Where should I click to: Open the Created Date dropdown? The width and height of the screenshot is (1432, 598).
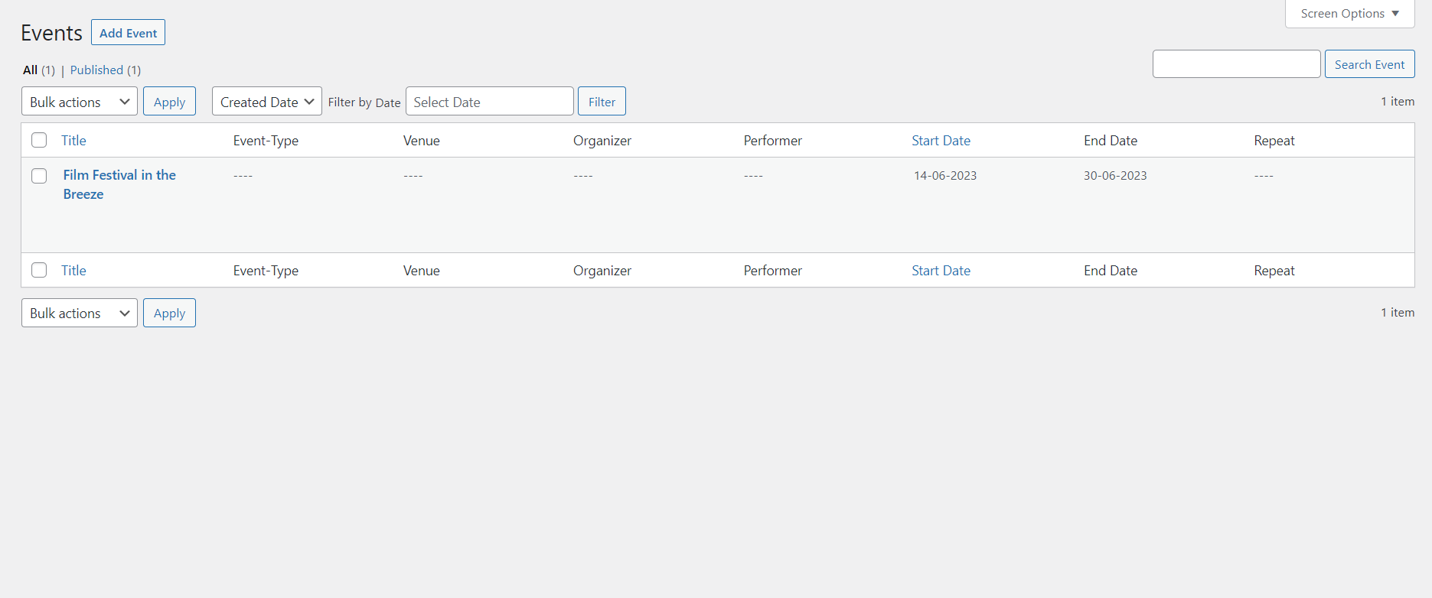(266, 102)
